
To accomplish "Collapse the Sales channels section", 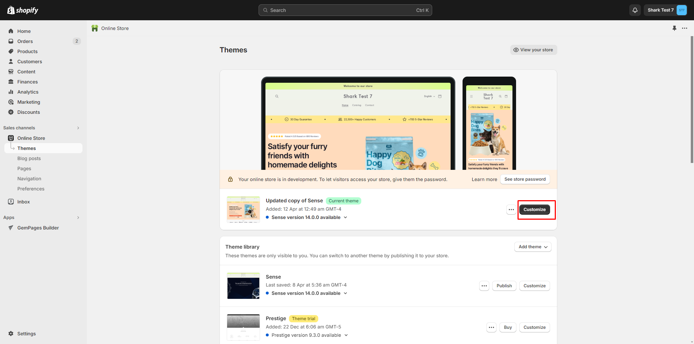I will (x=78, y=128).
